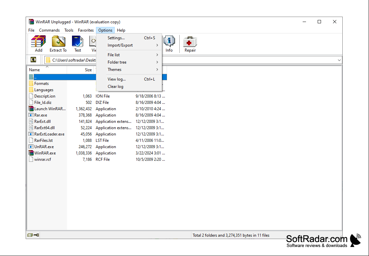369x256 pixels.
Task: Open the Tools menu
Action: [69, 30]
